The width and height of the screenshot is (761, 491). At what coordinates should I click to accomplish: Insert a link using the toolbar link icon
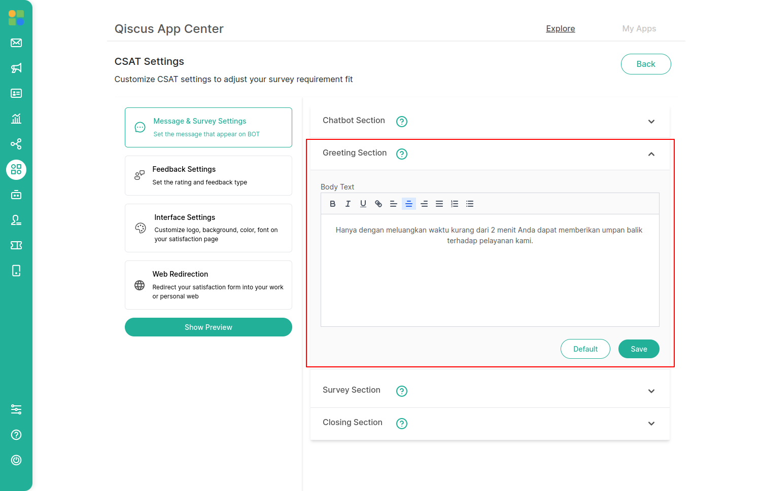click(x=378, y=204)
